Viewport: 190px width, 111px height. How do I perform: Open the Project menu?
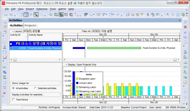coord(30,9)
